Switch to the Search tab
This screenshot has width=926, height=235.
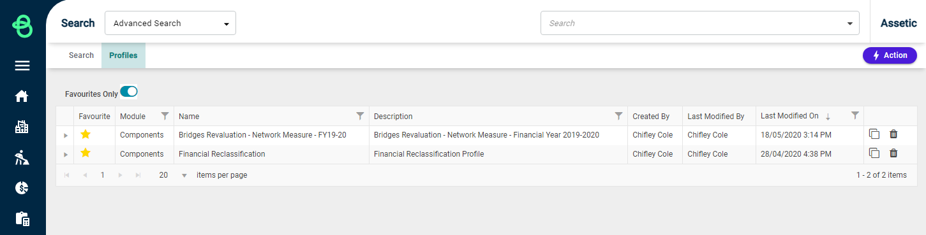[81, 55]
